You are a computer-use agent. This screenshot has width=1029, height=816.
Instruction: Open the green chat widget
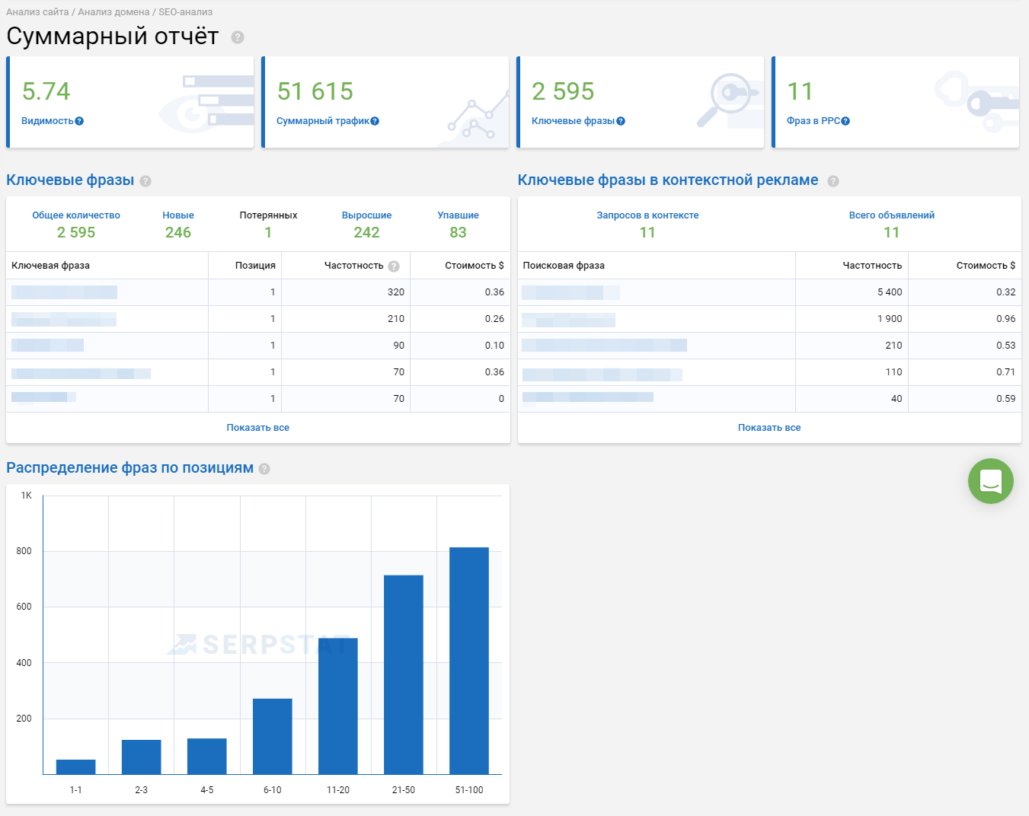tap(990, 481)
